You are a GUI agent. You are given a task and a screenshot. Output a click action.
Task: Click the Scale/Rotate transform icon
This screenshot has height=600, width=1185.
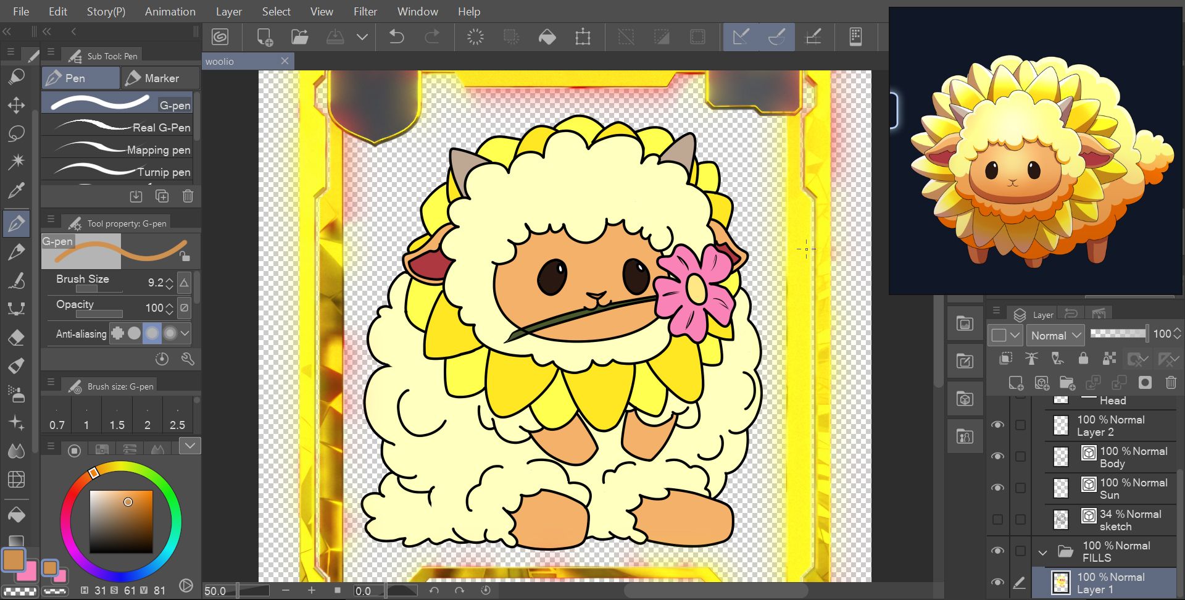583,37
